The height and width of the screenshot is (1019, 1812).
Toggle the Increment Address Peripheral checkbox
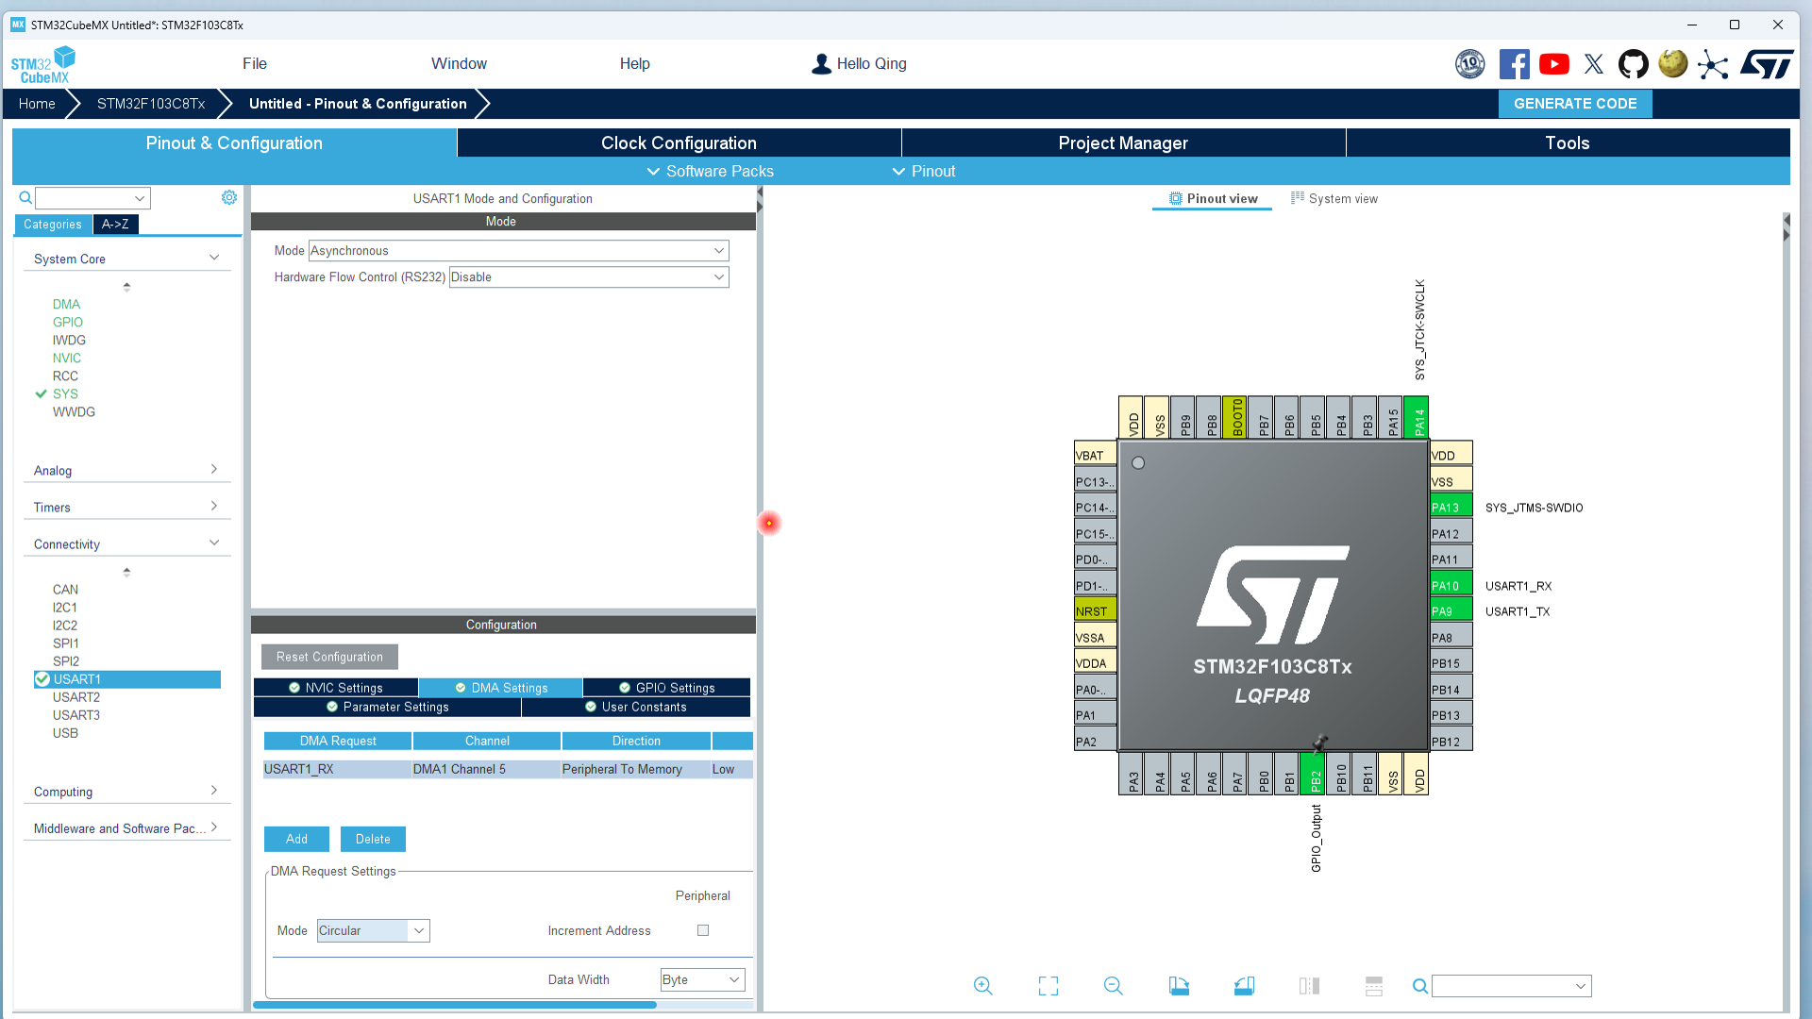[x=703, y=930]
